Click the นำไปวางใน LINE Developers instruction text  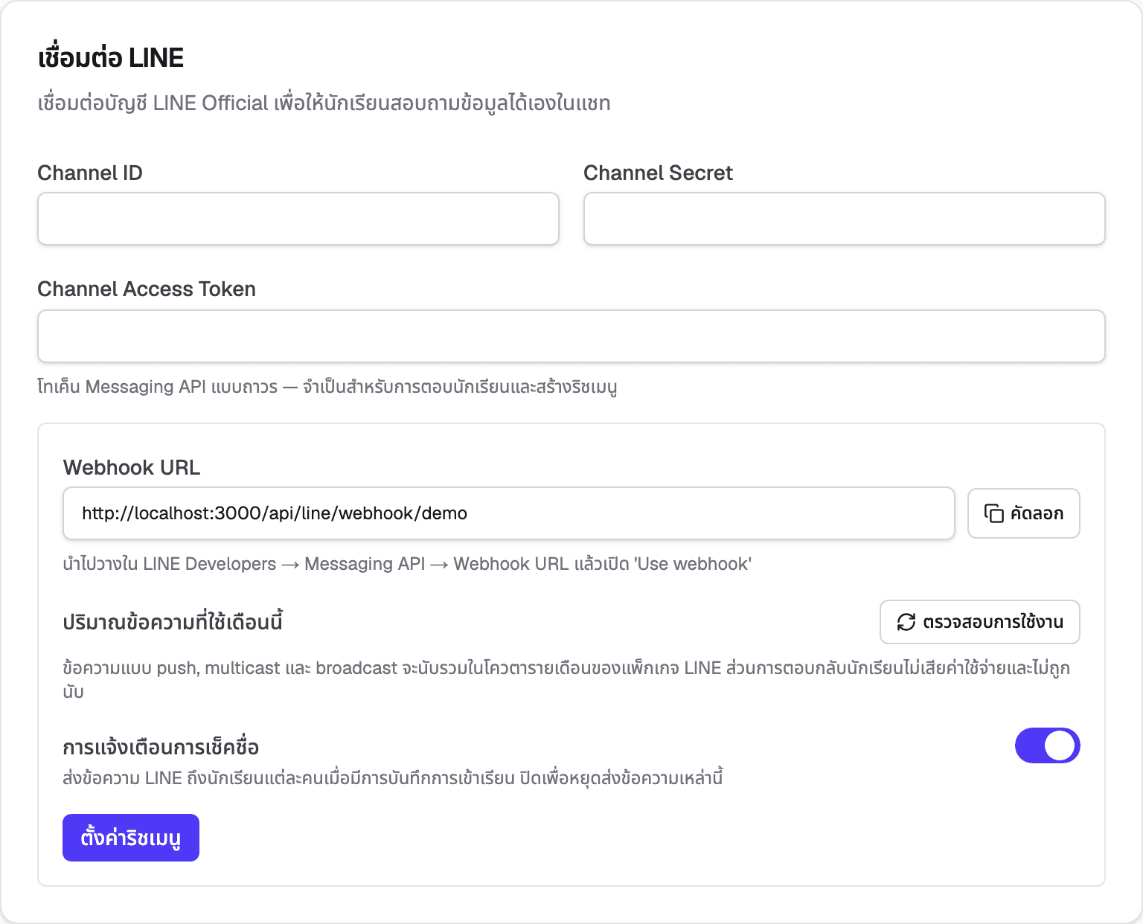407,564
